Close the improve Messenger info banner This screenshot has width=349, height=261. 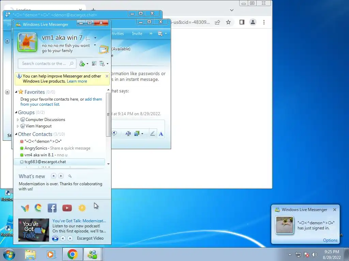pyautogui.click(x=107, y=76)
